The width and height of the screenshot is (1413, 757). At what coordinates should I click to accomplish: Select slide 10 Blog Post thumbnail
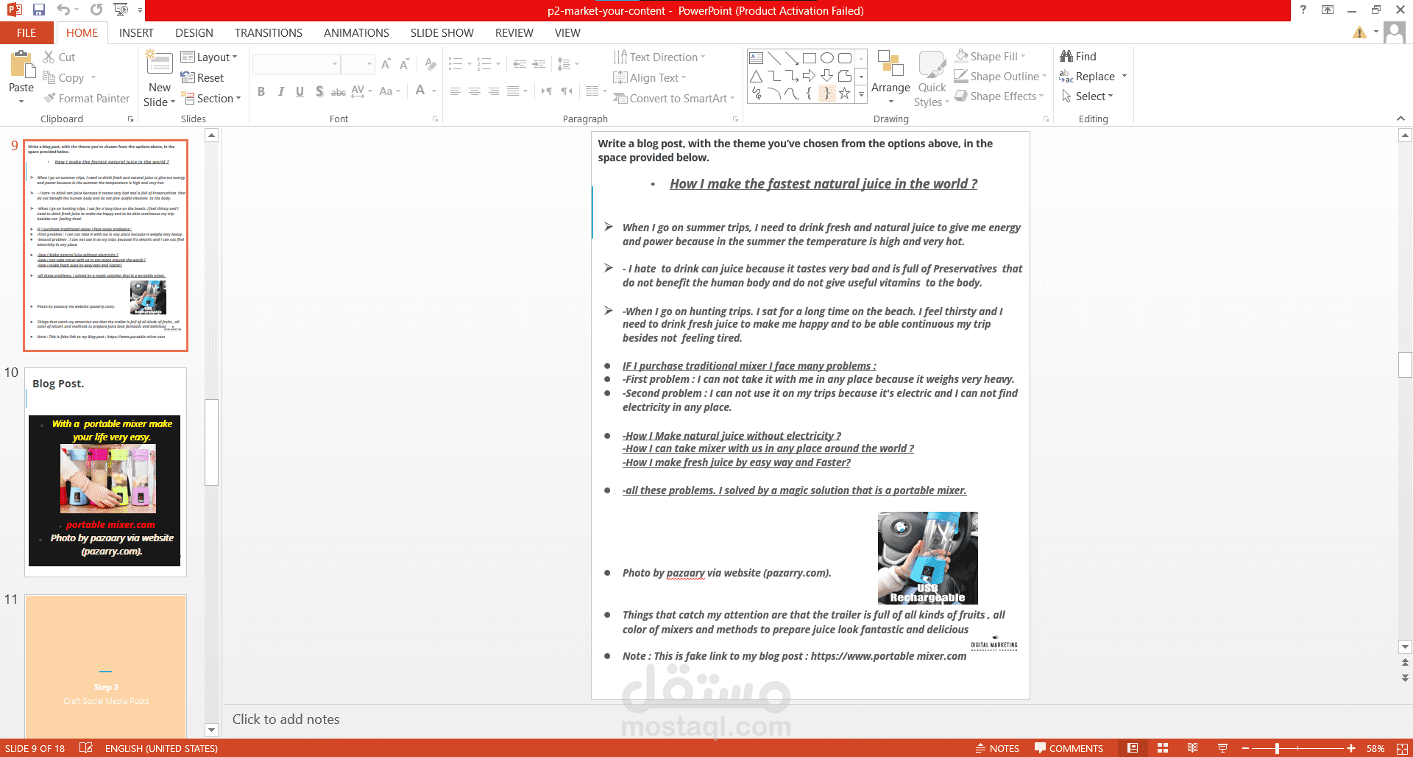coord(106,472)
